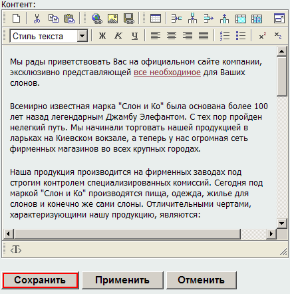The width and height of the screenshot is (290, 294).
Task: Click the vertical scrollbar down arrow
Action: pyautogui.click(x=282, y=223)
